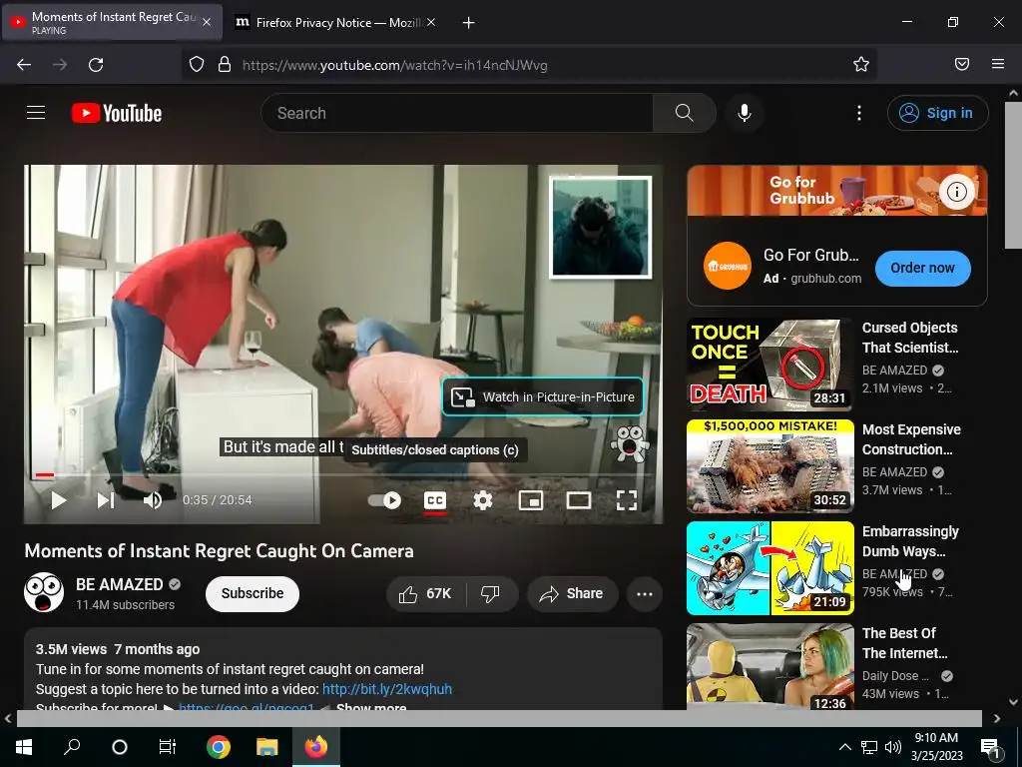This screenshot has width=1022, height=767.
Task: Open BE AMAZED channel avatar
Action: pyautogui.click(x=44, y=593)
